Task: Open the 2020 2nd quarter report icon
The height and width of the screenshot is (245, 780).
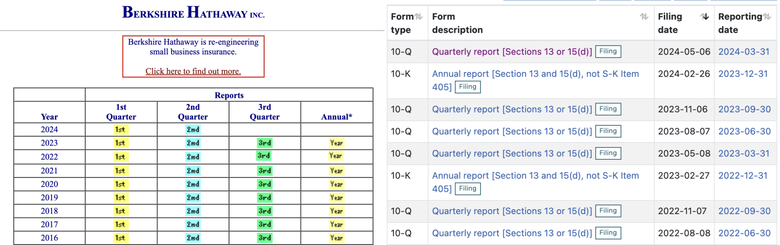Action: point(193,184)
